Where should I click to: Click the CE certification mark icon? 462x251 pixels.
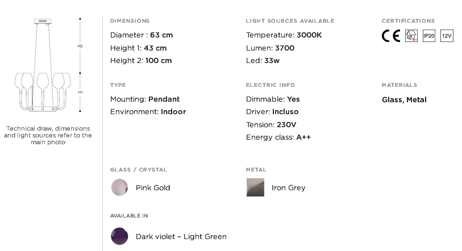point(391,36)
